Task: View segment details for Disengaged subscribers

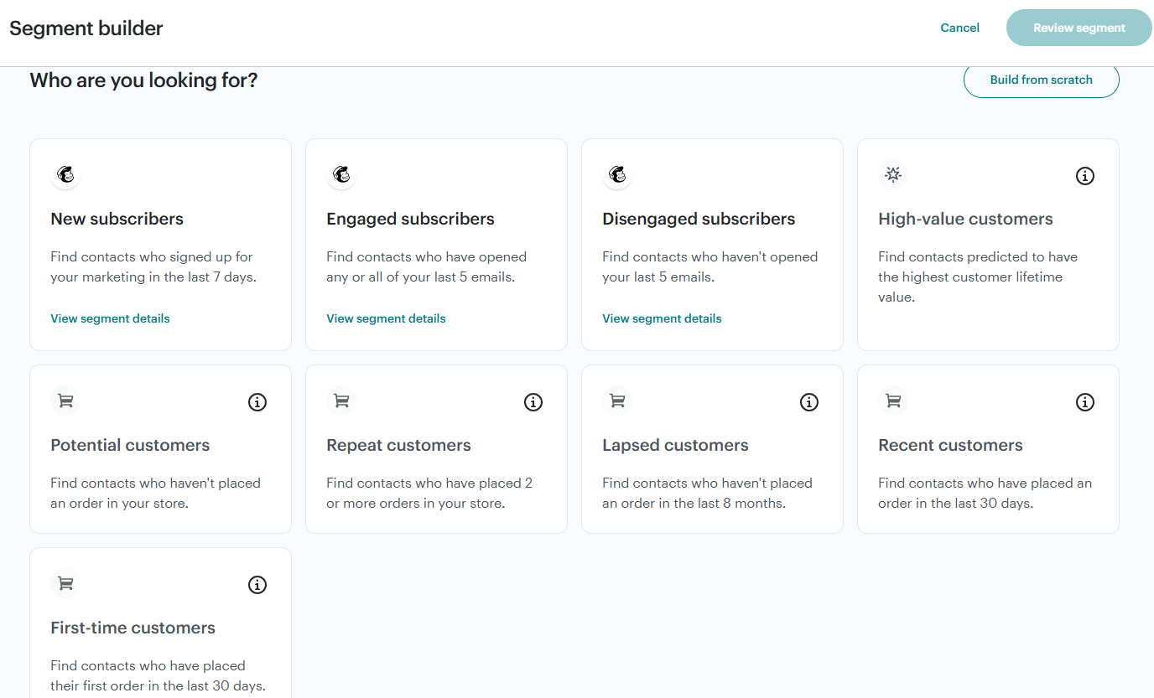Action: pos(662,318)
